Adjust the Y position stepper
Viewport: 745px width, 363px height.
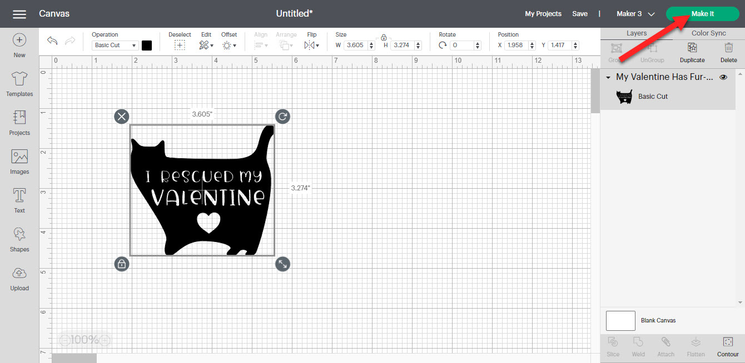click(x=575, y=46)
